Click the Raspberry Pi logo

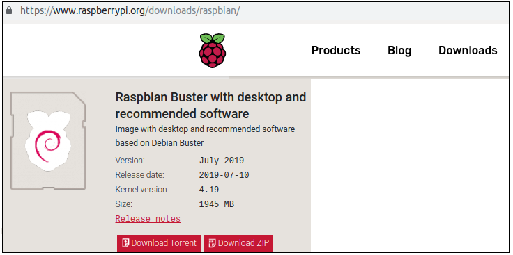pyautogui.click(x=213, y=51)
